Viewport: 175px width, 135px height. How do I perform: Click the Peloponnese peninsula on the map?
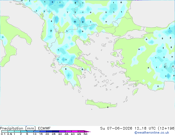(72, 77)
